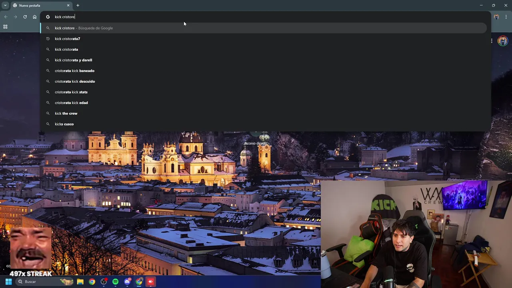Click the Buscar taskbar search box
The image size is (512, 288).
pyautogui.click(x=45, y=282)
